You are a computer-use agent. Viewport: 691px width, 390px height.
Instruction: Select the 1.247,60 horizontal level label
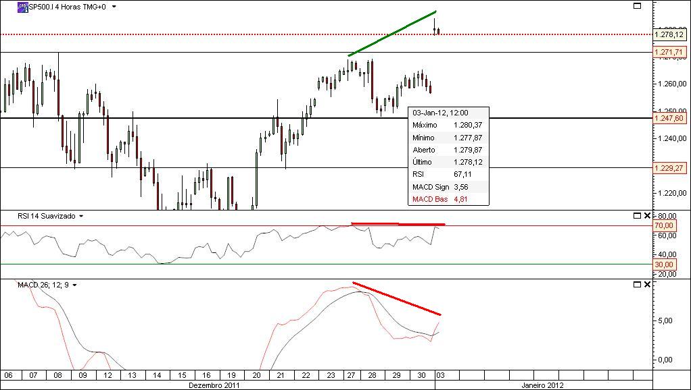669,118
